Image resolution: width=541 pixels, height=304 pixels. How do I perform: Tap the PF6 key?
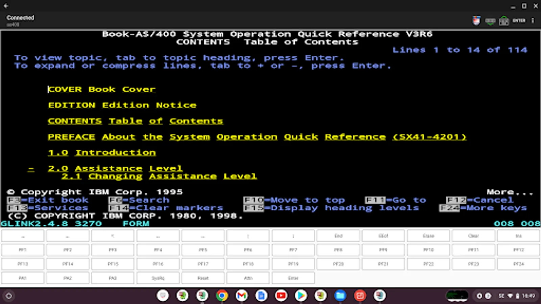[x=248, y=250]
